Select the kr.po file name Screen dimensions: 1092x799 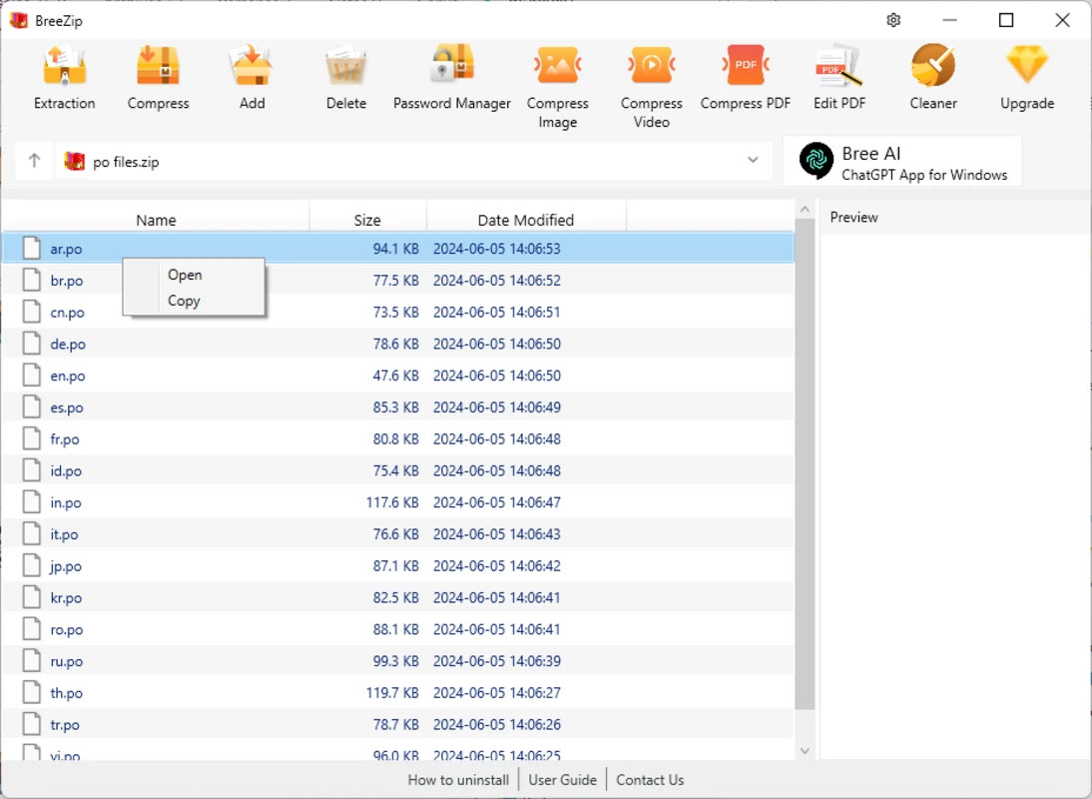[x=66, y=597]
